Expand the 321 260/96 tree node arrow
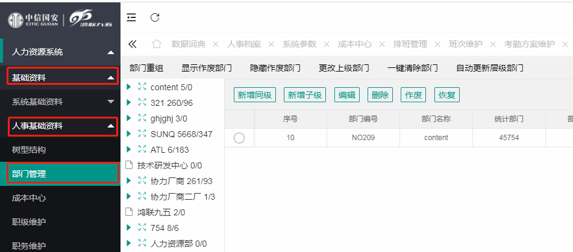573x252 pixels. 128,103
